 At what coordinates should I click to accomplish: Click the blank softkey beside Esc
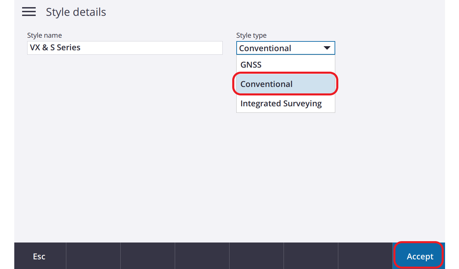(x=93, y=256)
